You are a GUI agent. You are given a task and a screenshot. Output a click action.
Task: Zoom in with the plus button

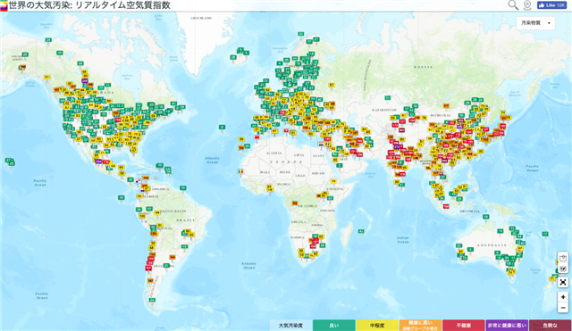coord(563,297)
